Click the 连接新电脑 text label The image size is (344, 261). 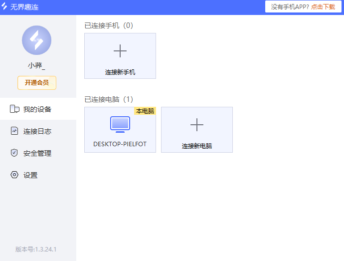(x=197, y=146)
